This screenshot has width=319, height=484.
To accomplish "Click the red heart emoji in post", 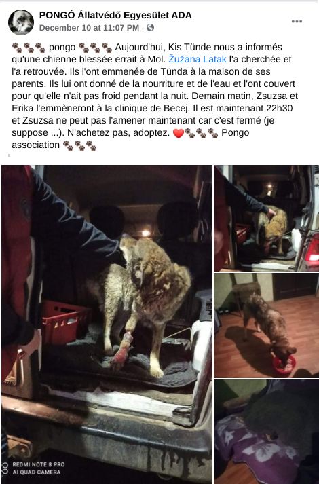I will [179, 133].
